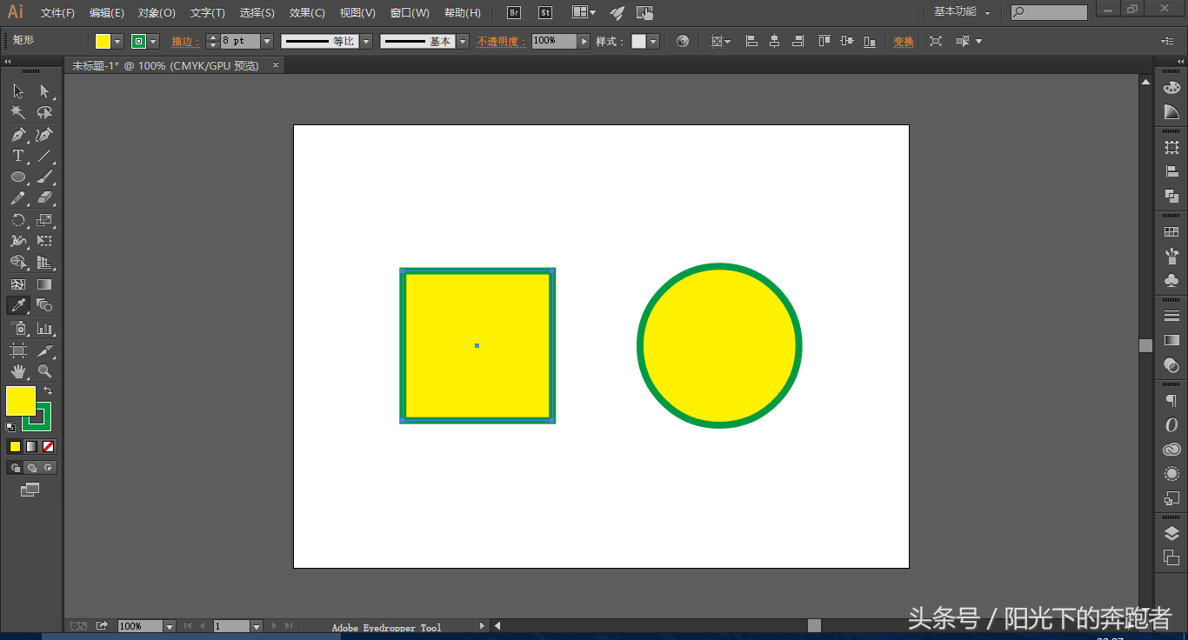
Task: Set paint mode to Color
Action: pyautogui.click(x=15, y=446)
